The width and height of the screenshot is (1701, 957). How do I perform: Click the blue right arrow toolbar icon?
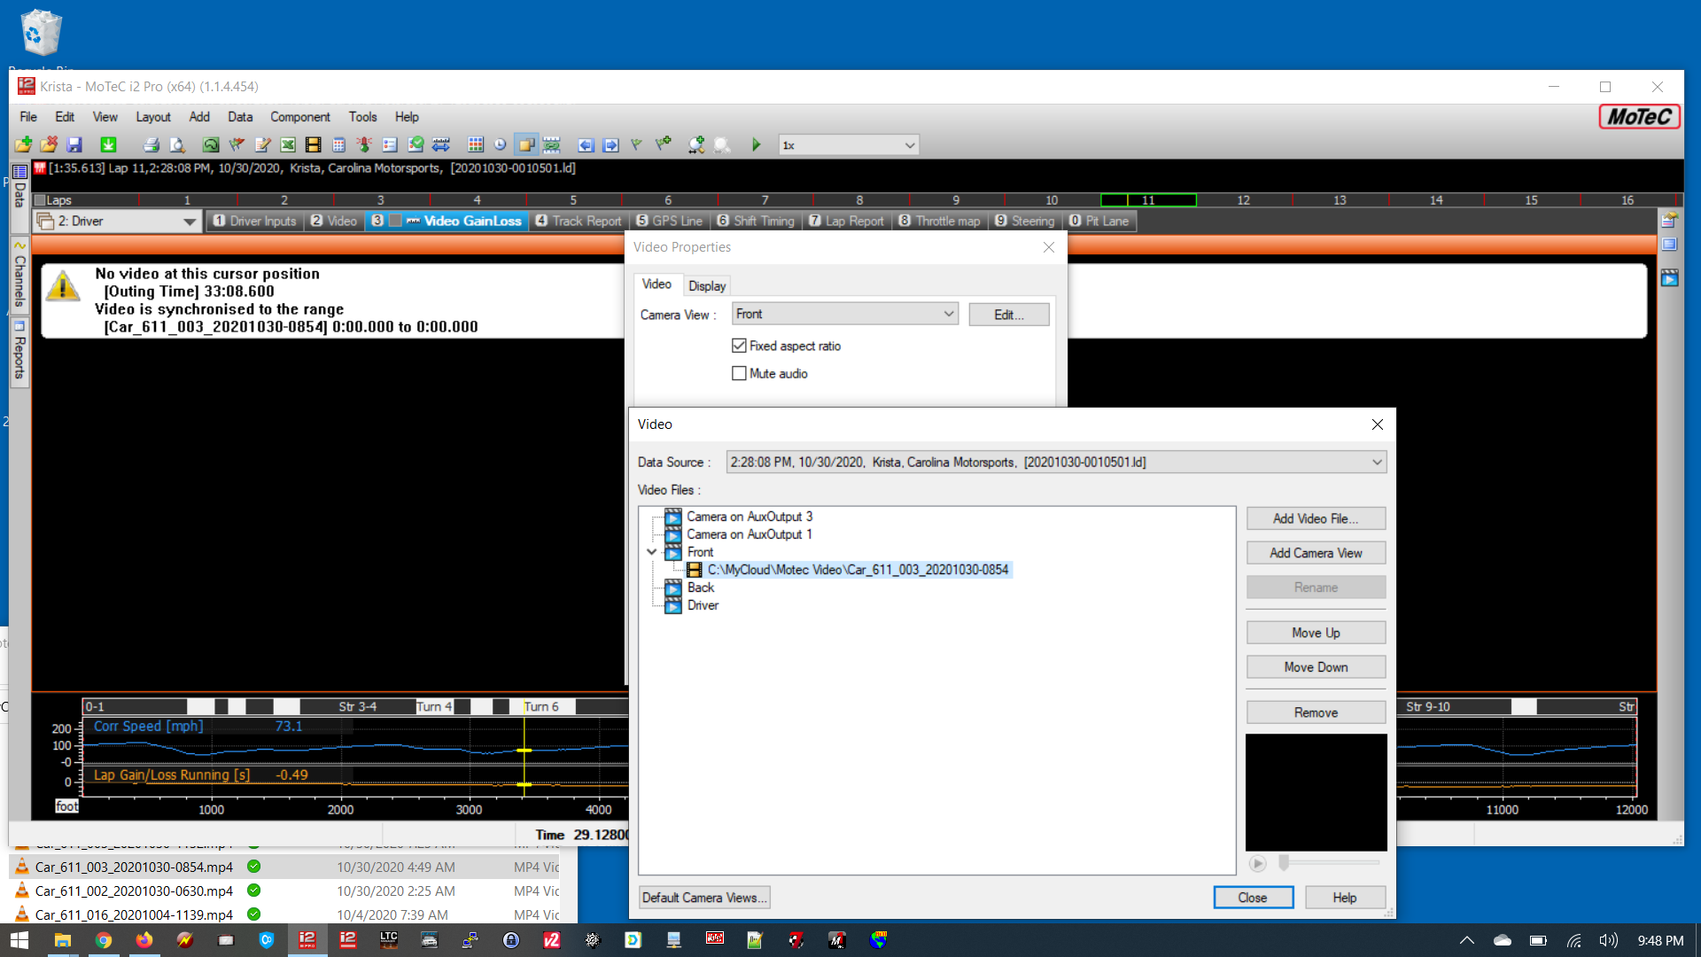pyautogui.click(x=611, y=144)
